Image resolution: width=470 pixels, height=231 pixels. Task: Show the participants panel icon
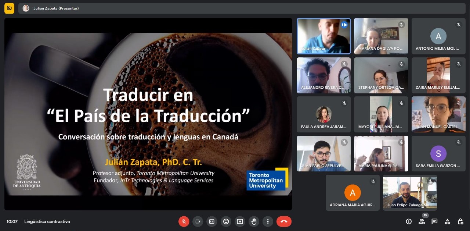point(422,221)
